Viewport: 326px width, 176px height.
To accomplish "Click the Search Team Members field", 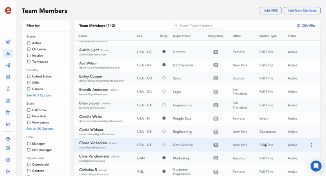I will click(197, 26).
